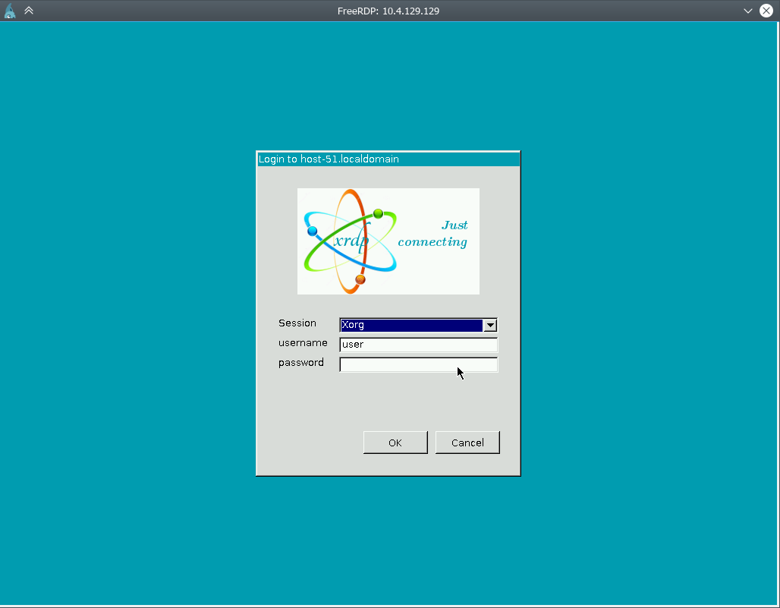The image size is (780, 608).
Task: Close the FreeRDP window with X icon
Action: tap(766, 11)
